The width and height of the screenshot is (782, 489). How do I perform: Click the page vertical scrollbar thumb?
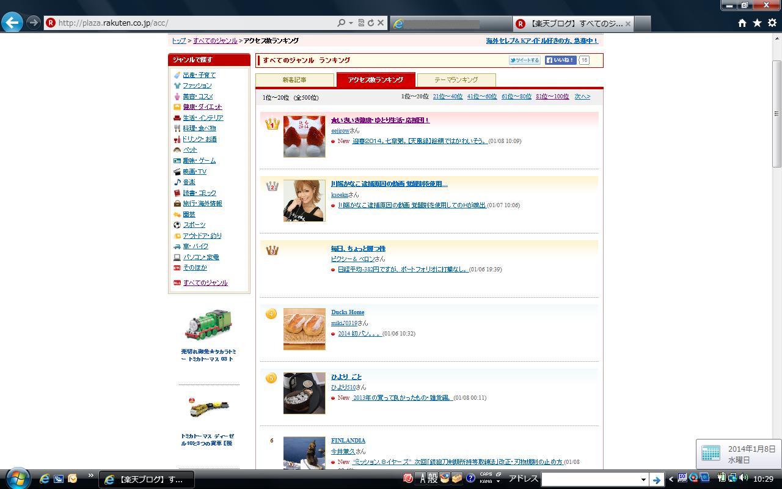click(777, 113)
